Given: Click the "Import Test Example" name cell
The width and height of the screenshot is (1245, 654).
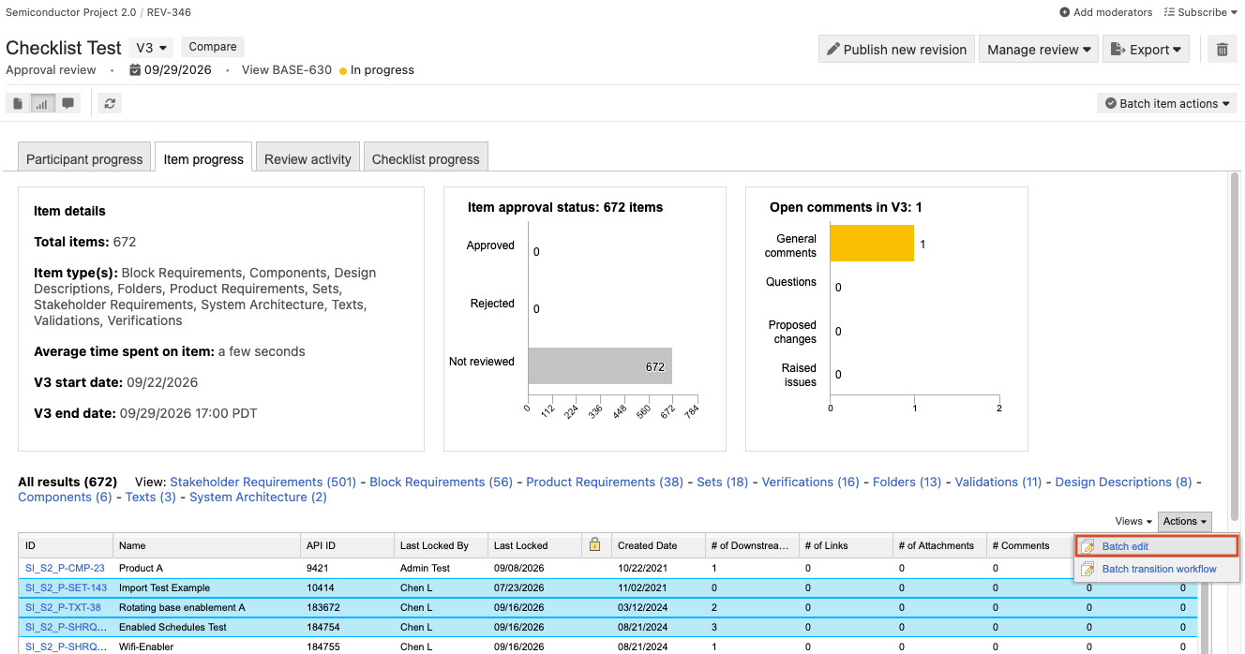Looking at the screenshot, I should (x=206, y=587).
